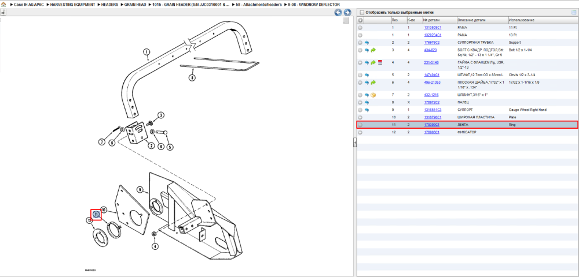This screenshot has height=277, width=579.
Task: Open part number link 231-5148
Action: click(431, 63)
